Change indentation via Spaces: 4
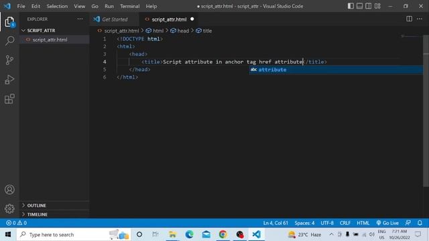 (304, 223)
